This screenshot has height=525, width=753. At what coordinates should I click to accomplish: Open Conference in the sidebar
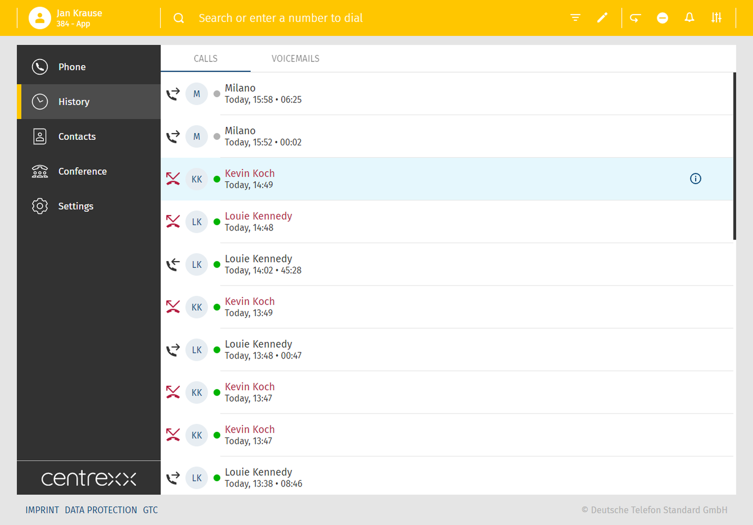point(82,171)
